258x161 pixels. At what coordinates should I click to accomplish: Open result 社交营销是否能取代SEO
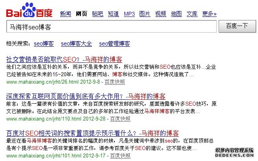point(64,59)
